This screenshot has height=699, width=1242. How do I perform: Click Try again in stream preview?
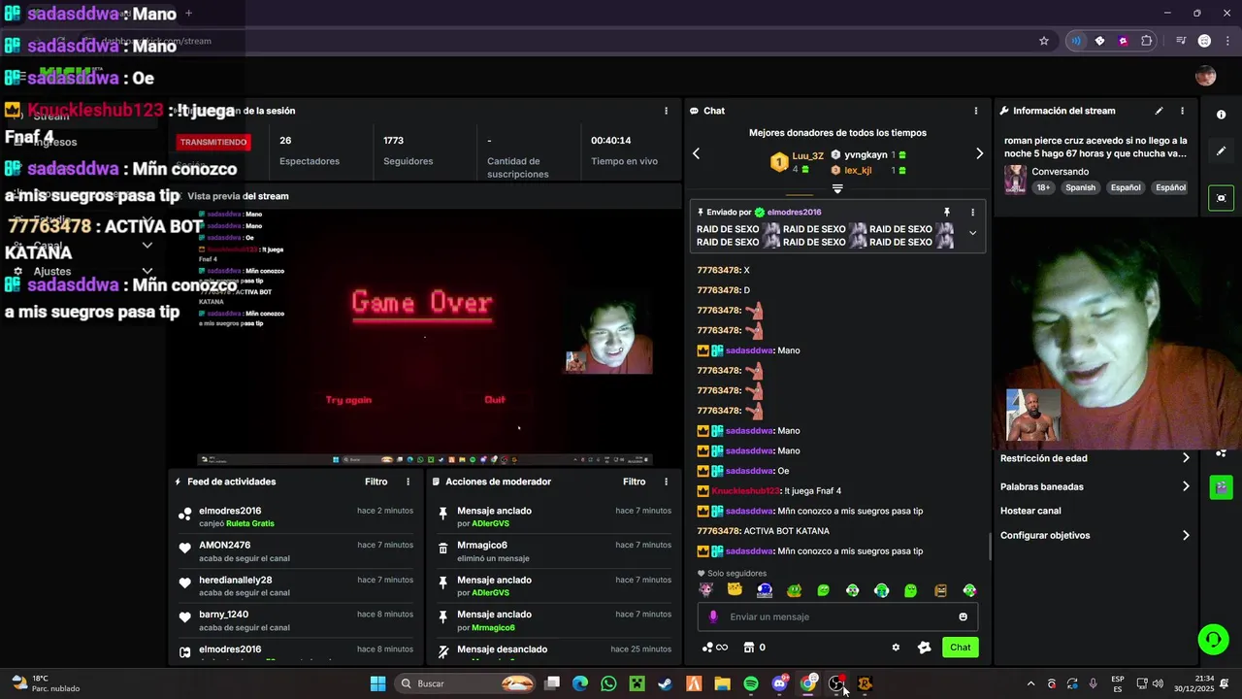click(x=348, y=400)
